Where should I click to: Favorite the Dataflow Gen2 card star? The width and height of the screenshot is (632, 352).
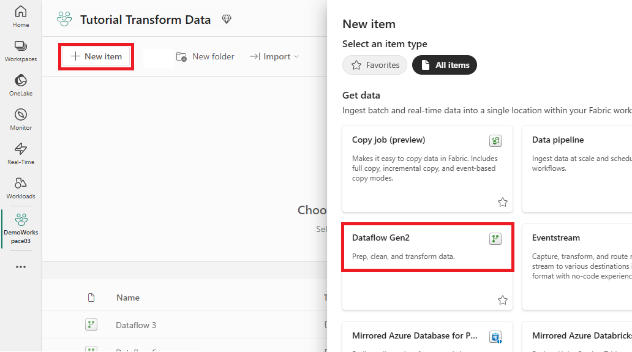click(502, 300)
